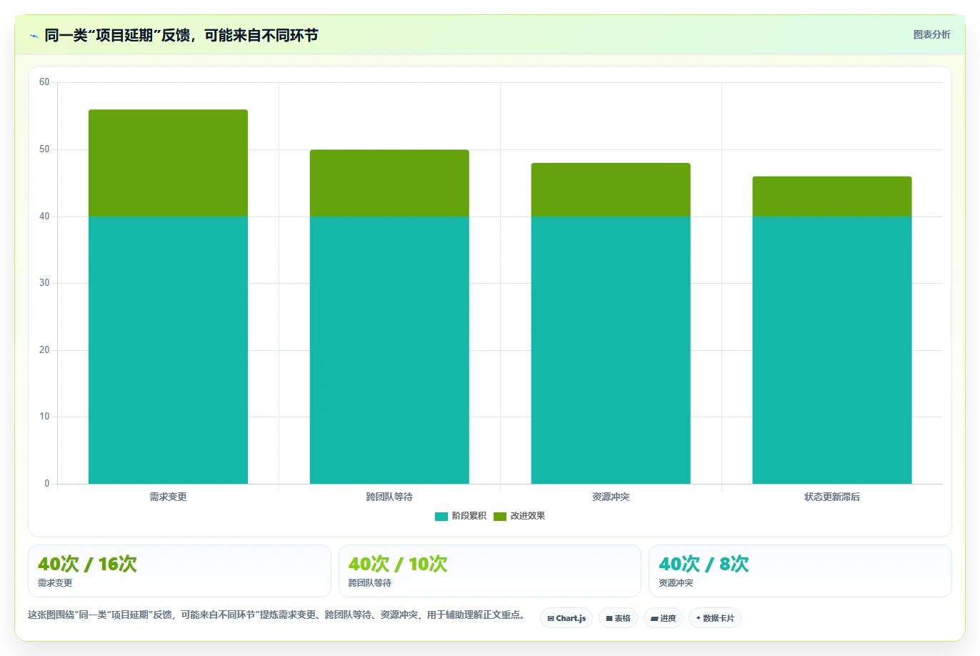This screenshot has height=656, width=980.
Task: Click the 需求变更 x-axis label
Action: tap(168, 497)
